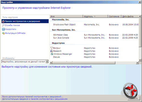This screenshot has width=142, height=102.
Task: Click the vertical scrollbar up arrow
Action: pyautogui.click(x=140, y=16)
